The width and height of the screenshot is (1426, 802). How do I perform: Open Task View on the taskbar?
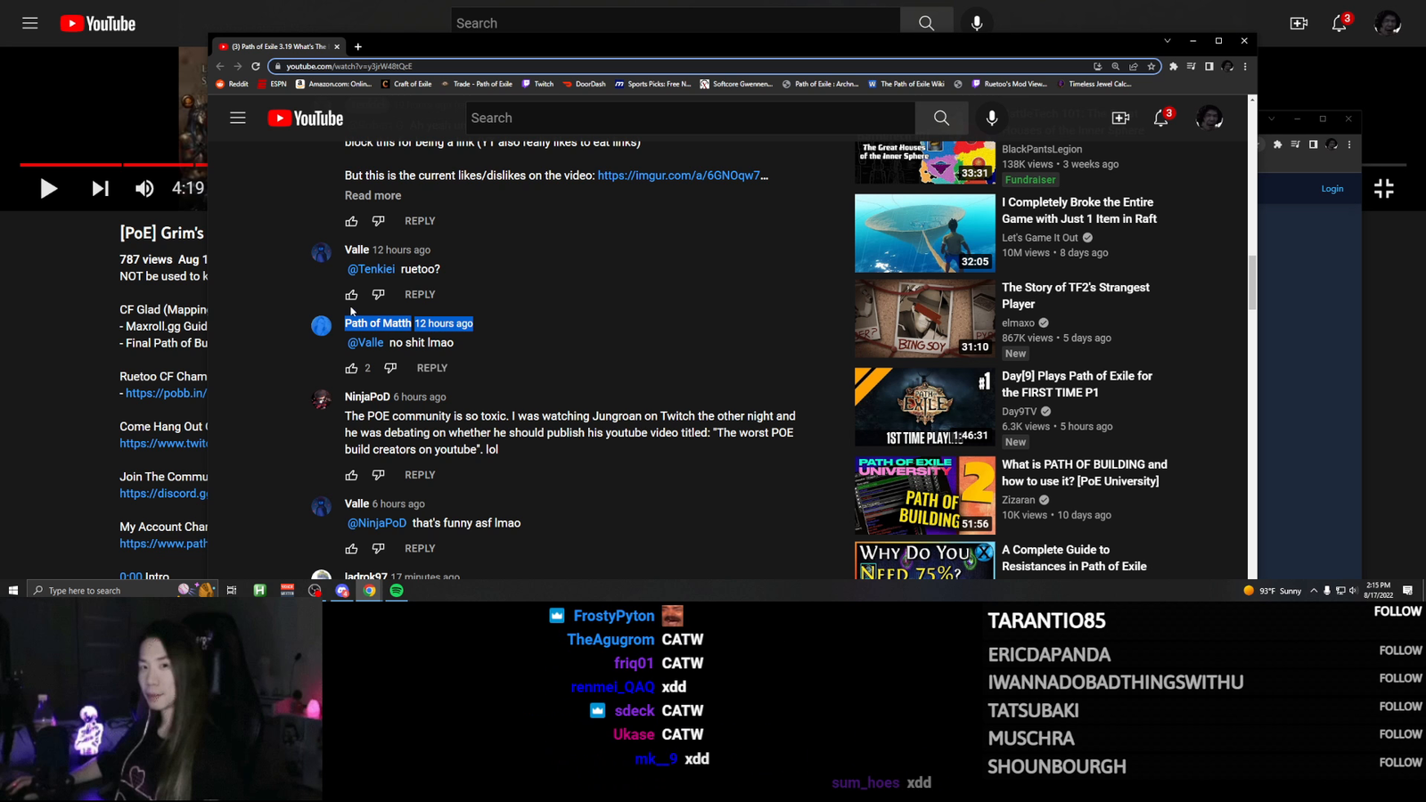click(x=232, y=590)
